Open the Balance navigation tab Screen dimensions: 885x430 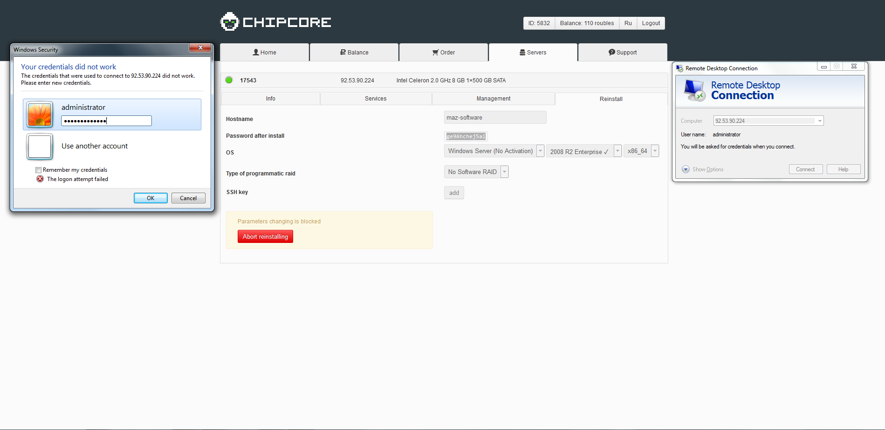click(354, 53)
